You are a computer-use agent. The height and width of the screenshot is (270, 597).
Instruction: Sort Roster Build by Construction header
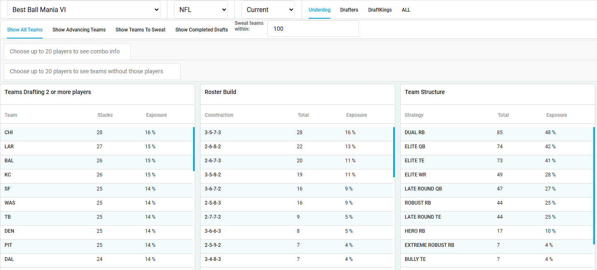point(219,115)
